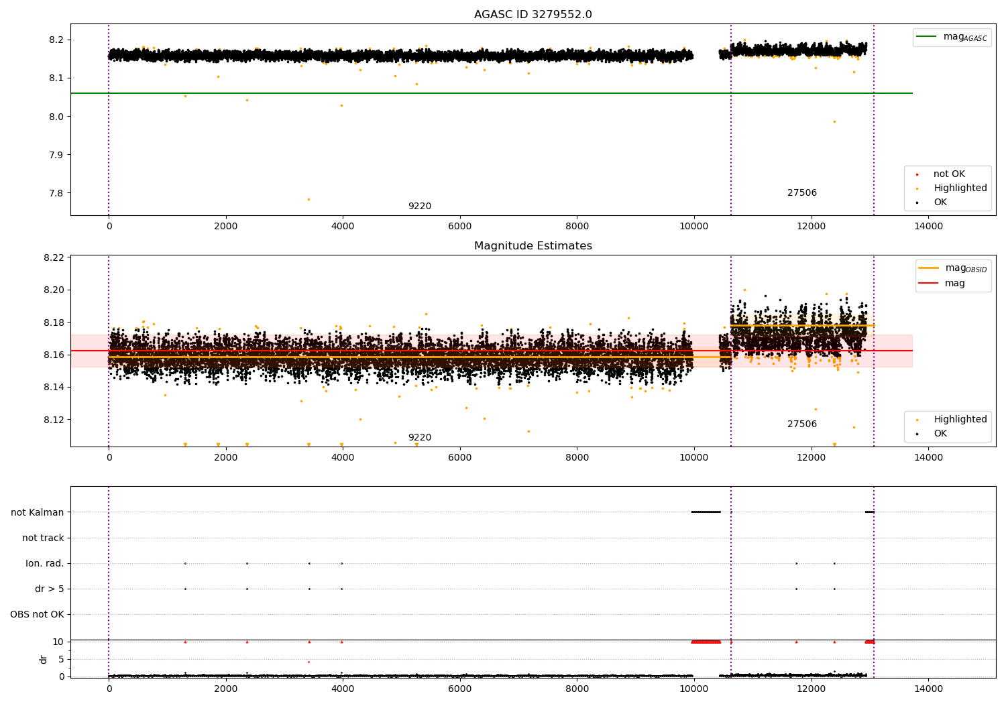Image resolution: width=1006 pixels, height=704 pixels.
Task: Click the orange mag OBSID legend line swatch
Action: pos(929,268)
